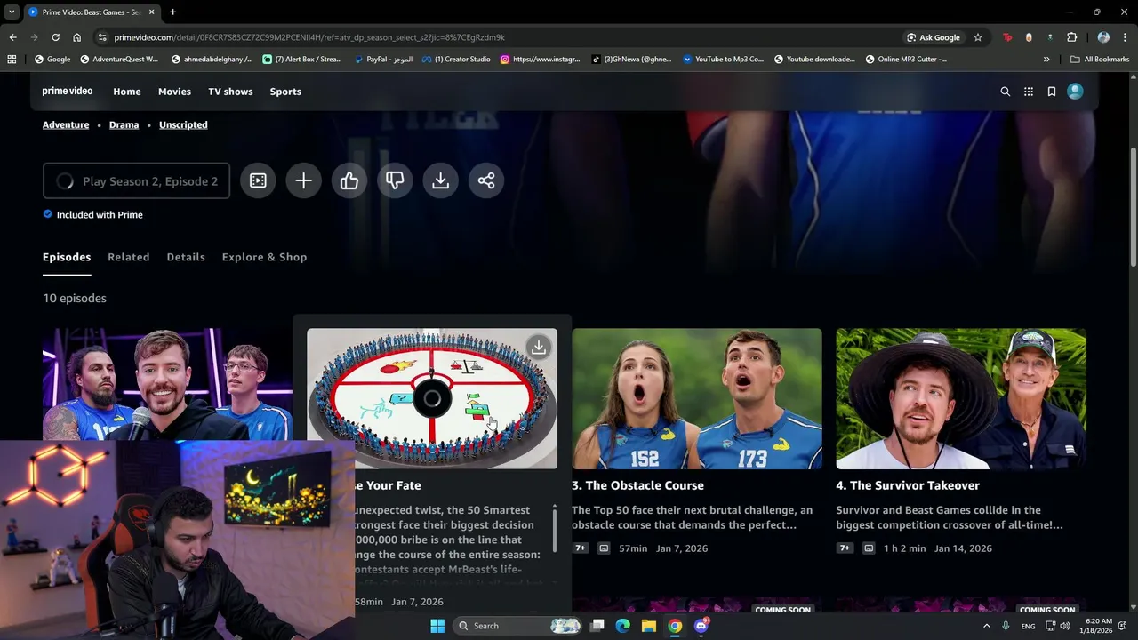Open the Creator Studio bookmark
Viewport: 1138px width, 640px height.
coord(456,60)
